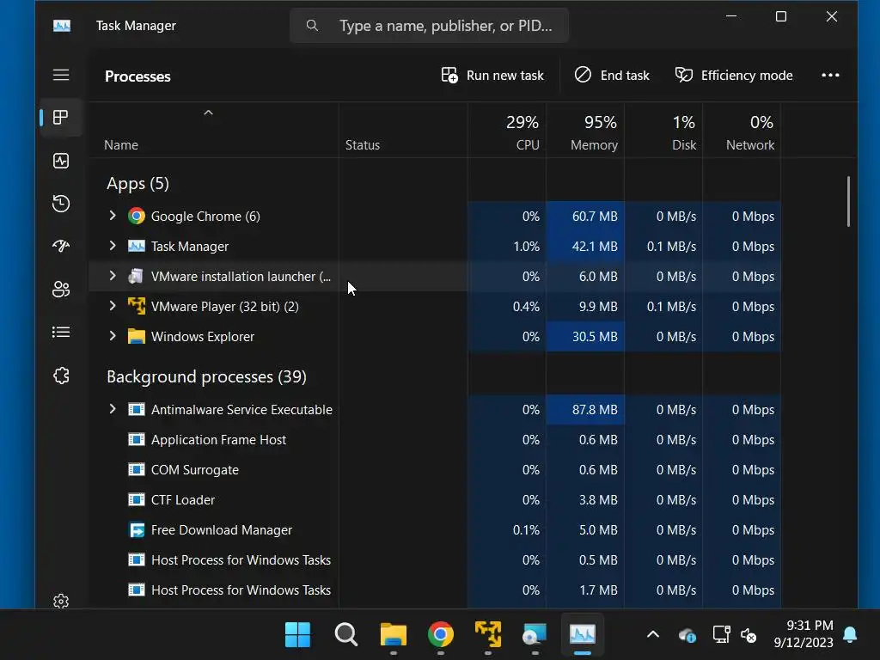Click the 60.7 MB memory cell
Viewport: 880px width, 660px height.
584,216
